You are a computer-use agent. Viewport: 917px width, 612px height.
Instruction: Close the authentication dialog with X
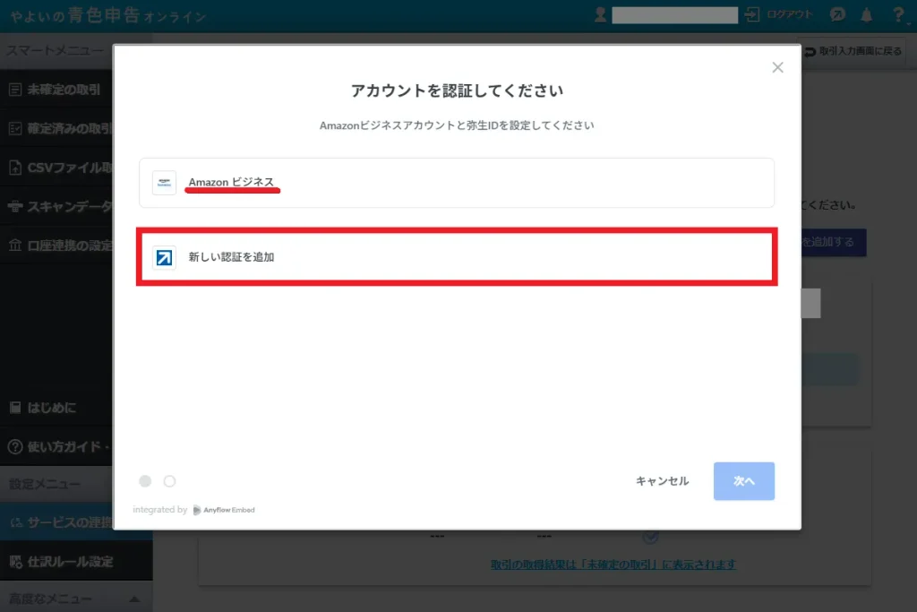[x=777, y=67]
